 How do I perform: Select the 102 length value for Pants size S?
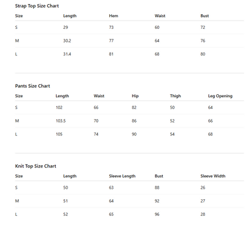pyautogui.click(x=59, y=107)
